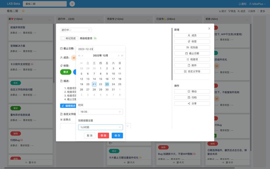
Task: Open 进行中 column options ellipsis
Action: (99, 20)
